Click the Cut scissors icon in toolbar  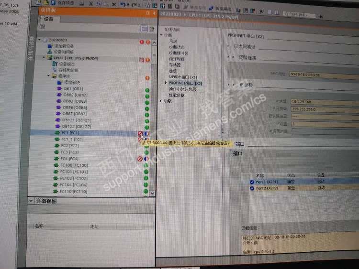[91, 3]
